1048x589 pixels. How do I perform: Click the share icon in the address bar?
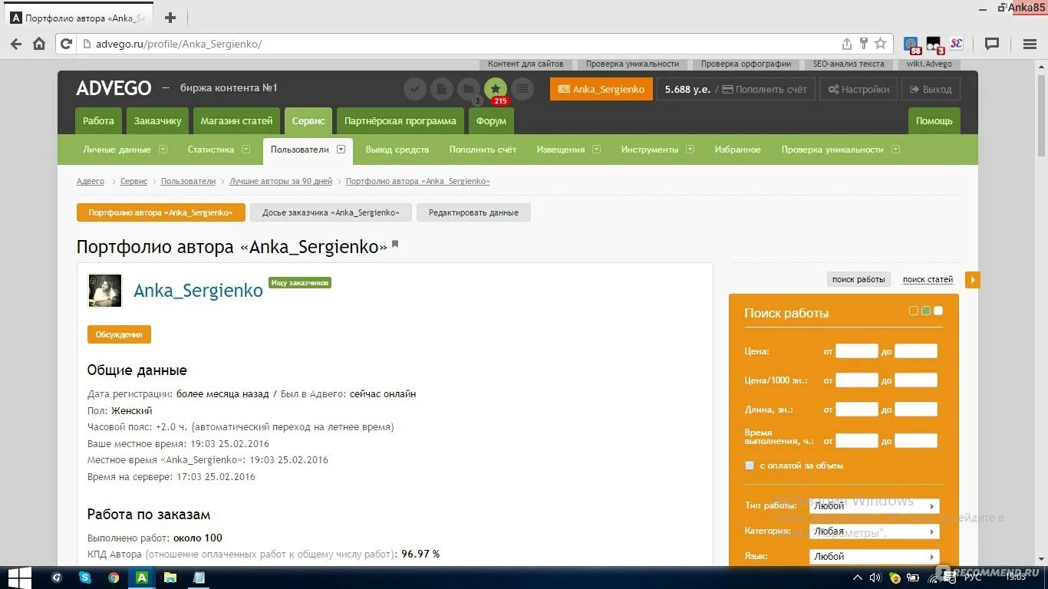click(x=847, y=44)
